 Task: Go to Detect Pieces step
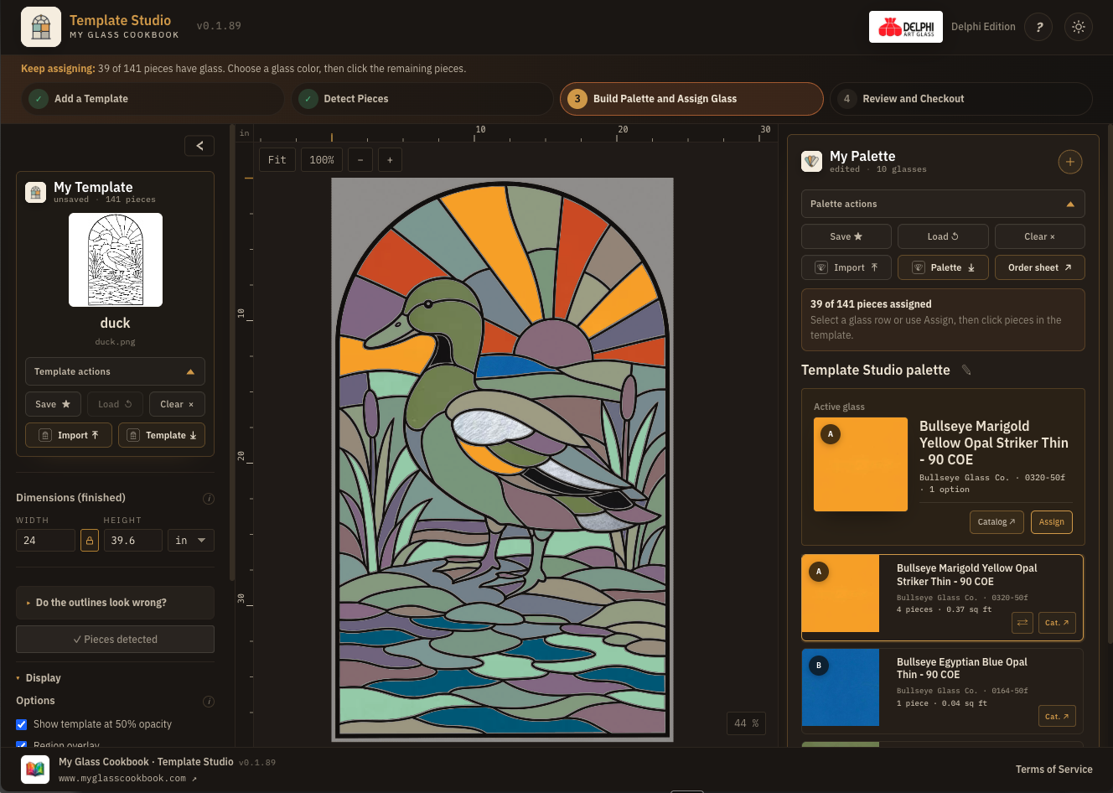[x=422, y=99]
